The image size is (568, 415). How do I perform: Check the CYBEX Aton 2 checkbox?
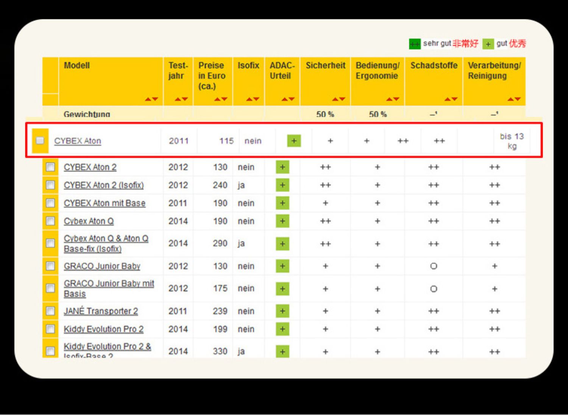[50, 167]
